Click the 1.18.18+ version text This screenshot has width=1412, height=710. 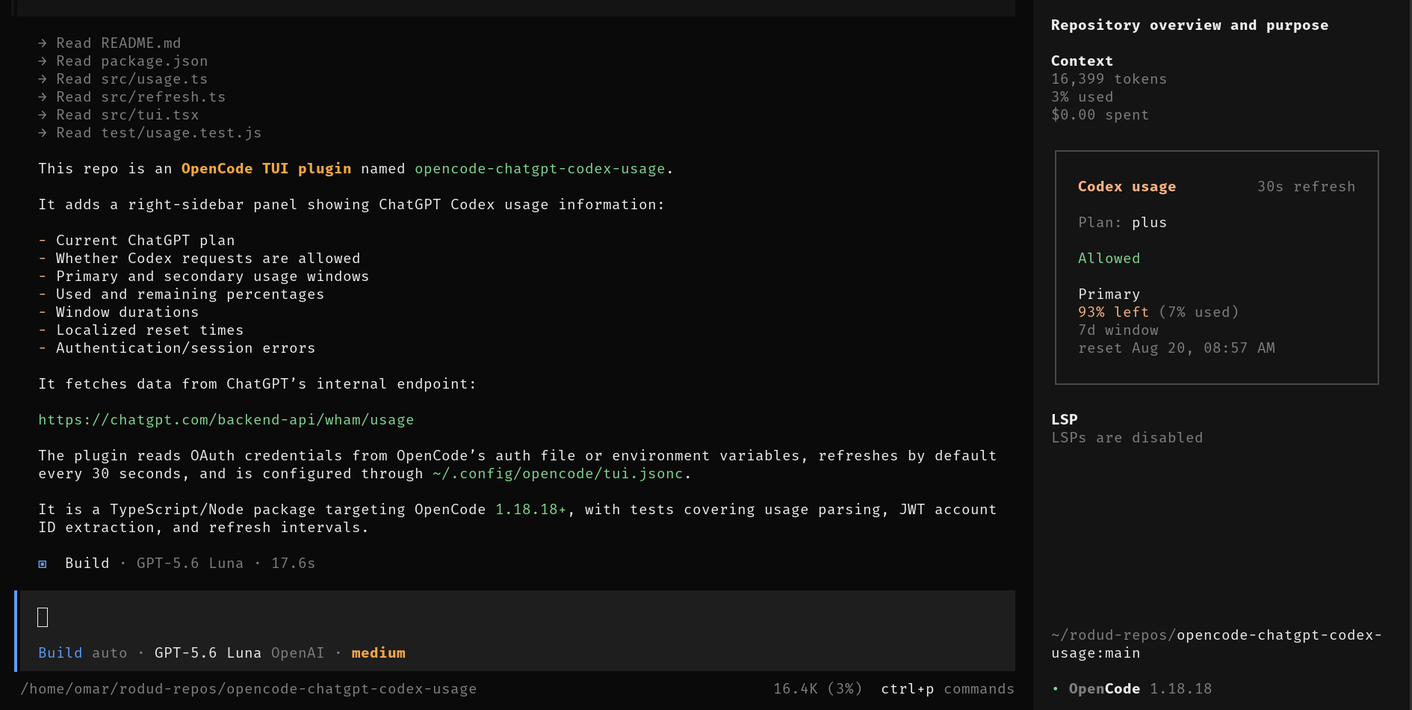530,510
